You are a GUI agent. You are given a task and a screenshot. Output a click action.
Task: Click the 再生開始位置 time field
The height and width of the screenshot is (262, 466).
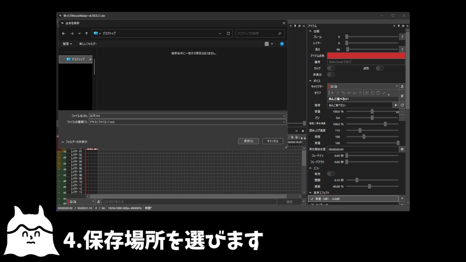point(363,149)
